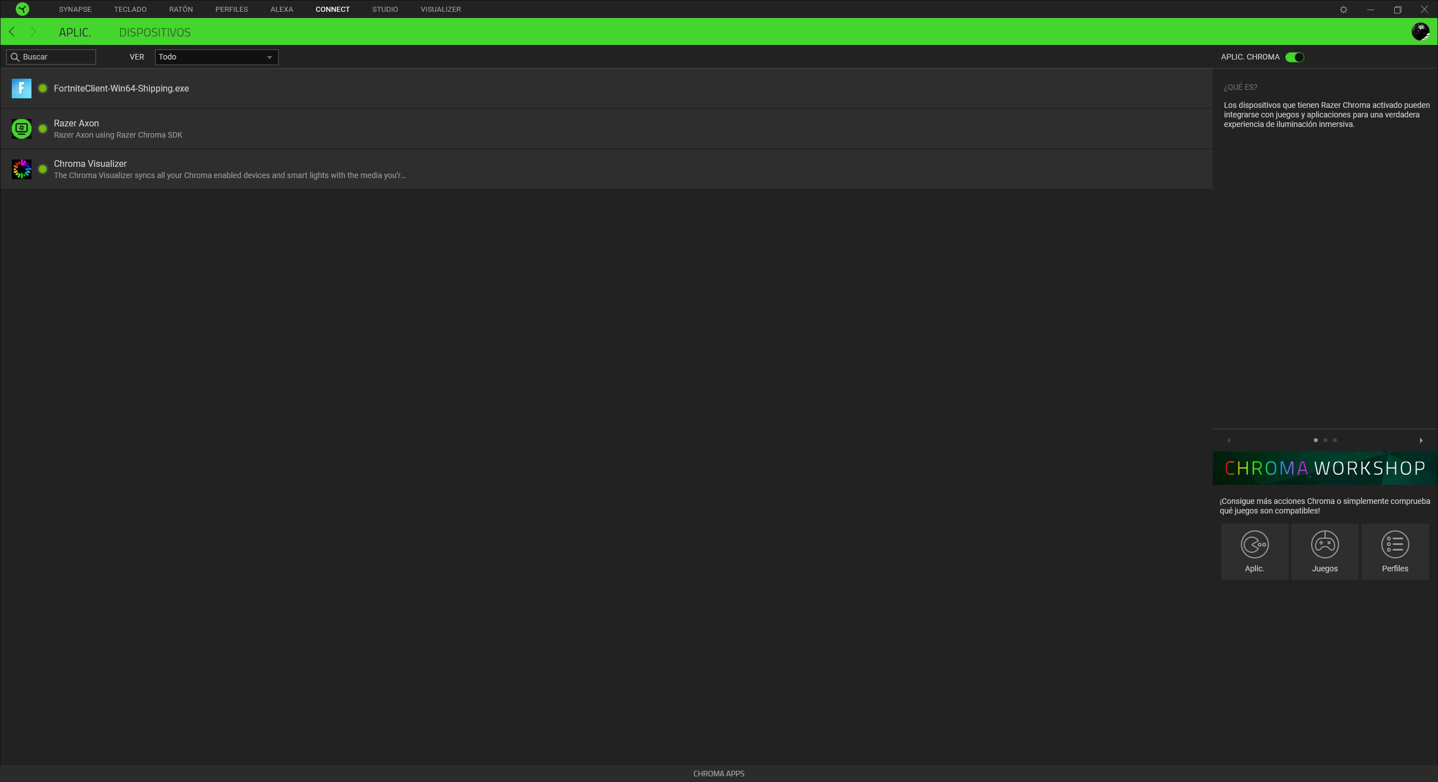This screenshot has height=782, width=1438.
Task: Open the VER filter dropdown
Action: [x=216, y=57]
